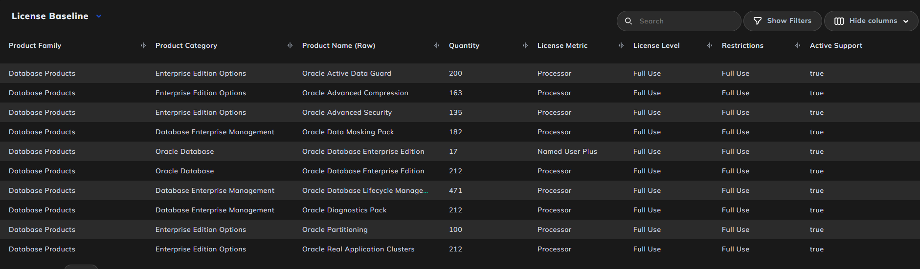Viewport: 920px width, 269px height.
Task: Click the resize handle after License Metric
Action: [x=621, y=45]
